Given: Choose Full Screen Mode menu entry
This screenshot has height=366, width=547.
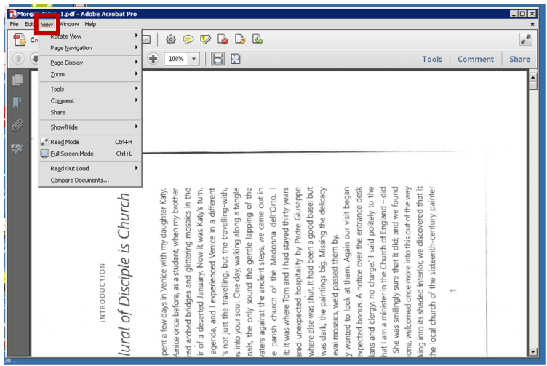Looking at the screenshot, I should tap(71, 154).
